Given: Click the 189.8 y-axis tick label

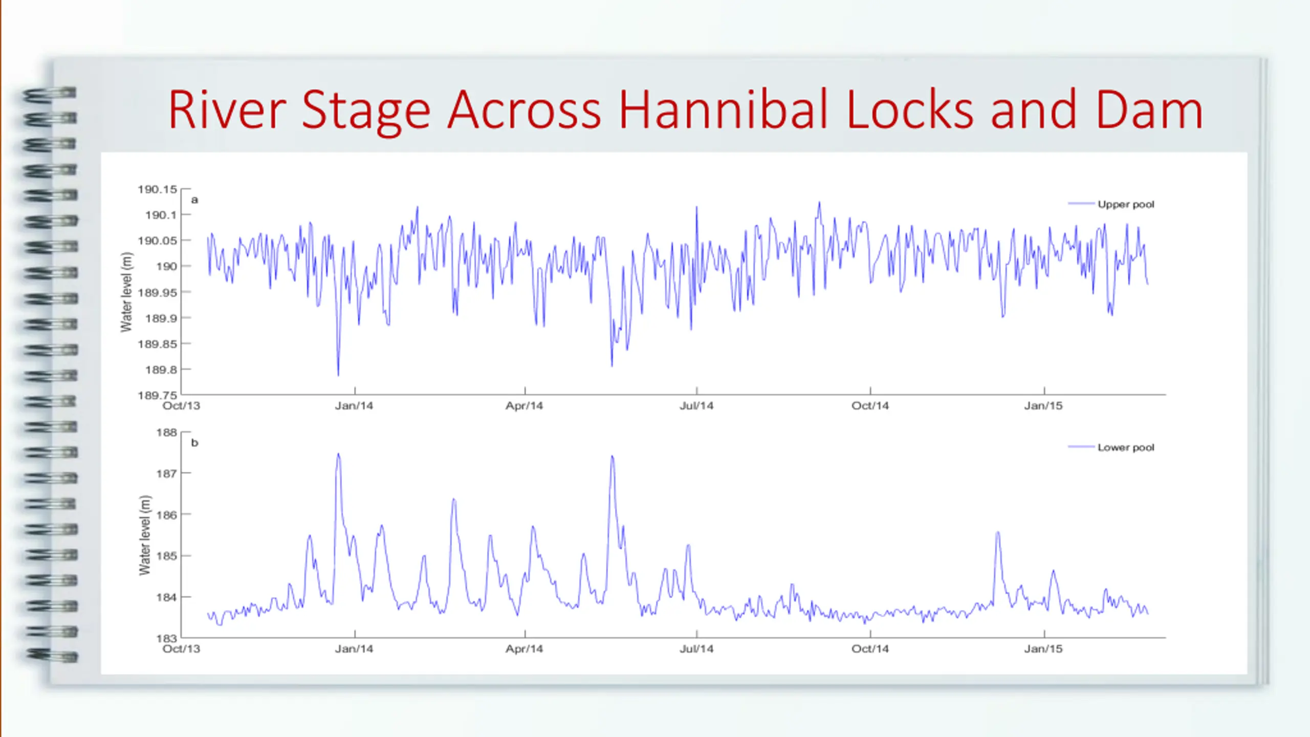Looking at the screenshot, I should point(161,370).
